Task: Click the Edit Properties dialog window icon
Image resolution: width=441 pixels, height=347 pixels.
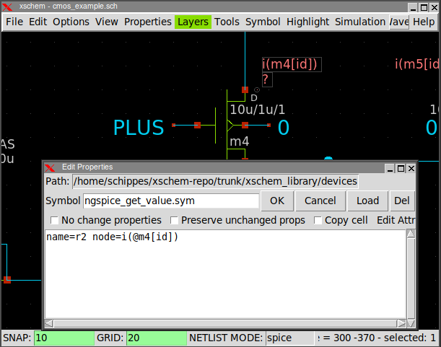Action: click(x=51, y=167)
